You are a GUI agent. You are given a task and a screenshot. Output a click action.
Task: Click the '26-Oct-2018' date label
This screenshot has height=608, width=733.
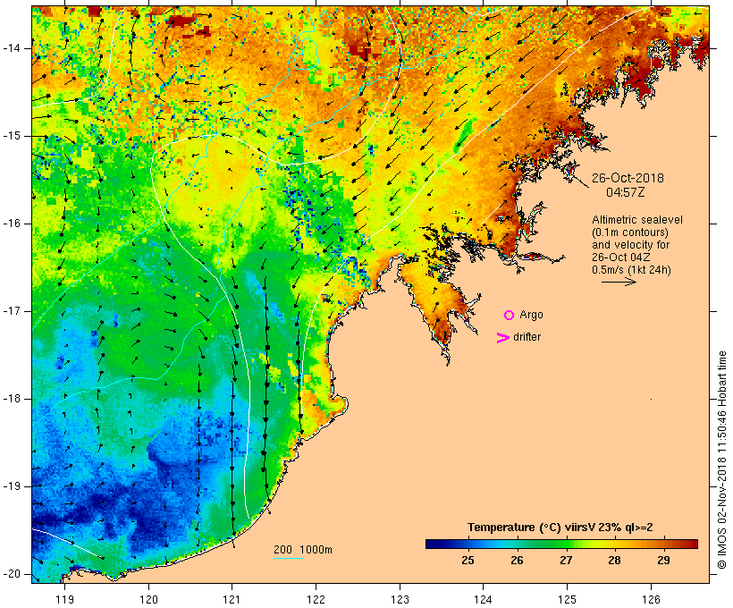[628, 178]
